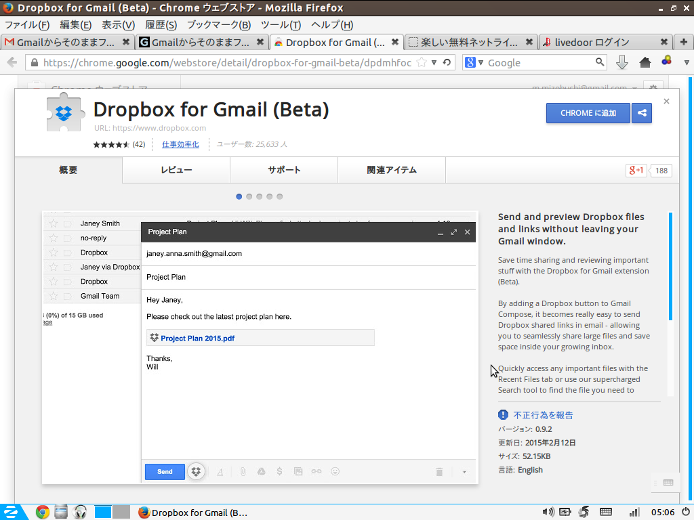The image size is (694, 520).
Task: Click the Google +1 button
Action: [636, 170]
